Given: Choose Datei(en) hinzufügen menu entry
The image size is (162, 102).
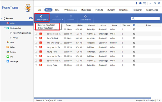Looking at the screenshot, I should pos(46,25).
